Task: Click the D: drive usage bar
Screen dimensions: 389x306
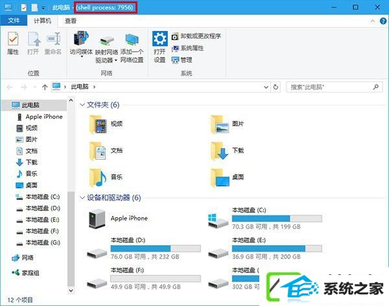Action: 156,248
